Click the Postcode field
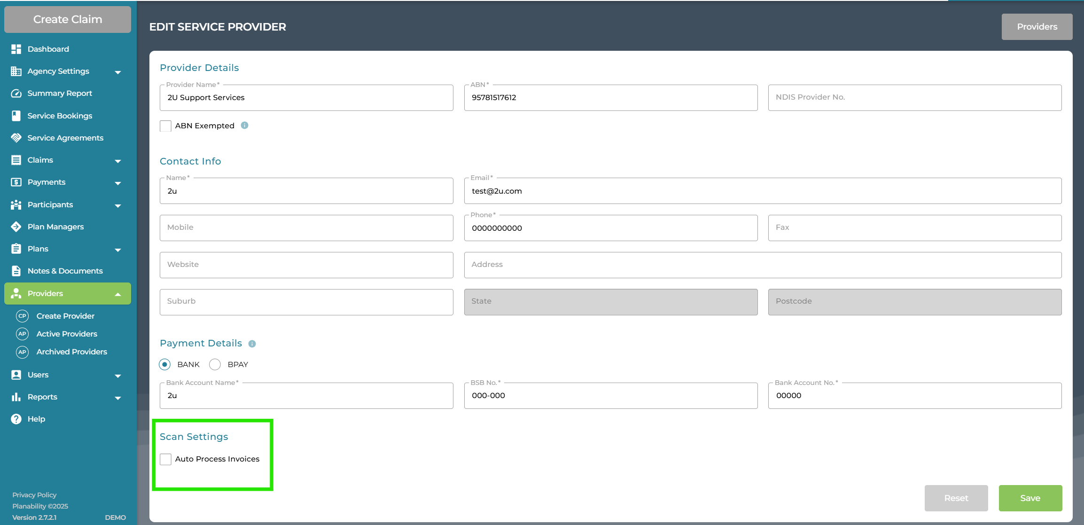This screenshot has width=1084, height=525. (x=915, y=302)
